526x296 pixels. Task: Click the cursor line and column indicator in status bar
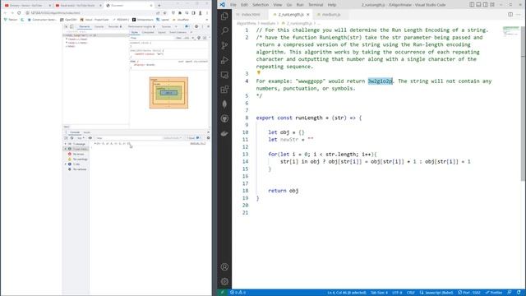click(x=347, y=293)
